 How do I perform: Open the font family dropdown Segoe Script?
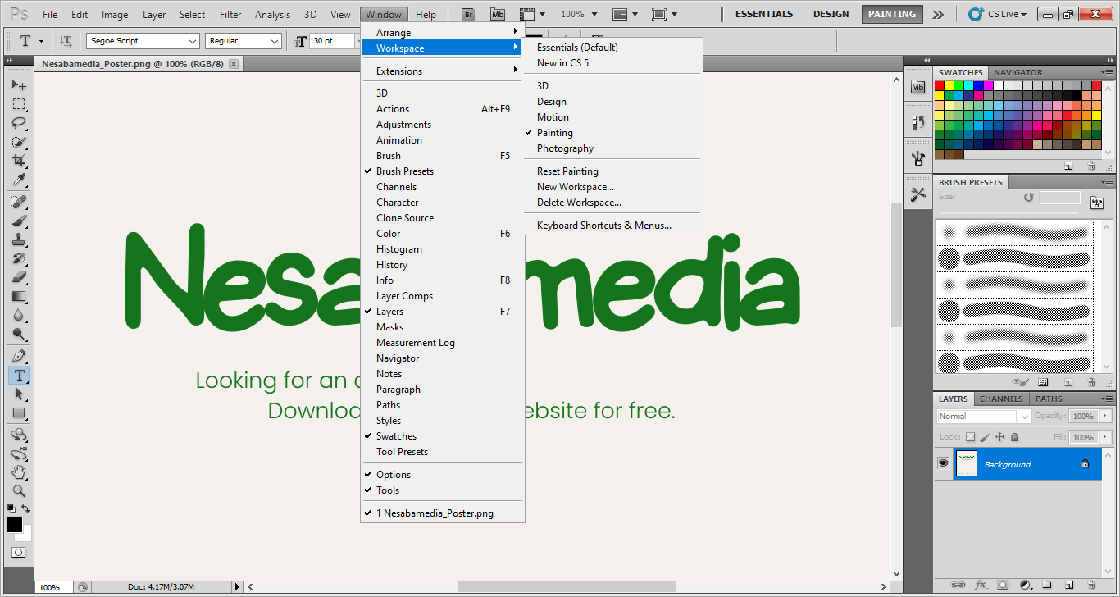coord(143,41)
